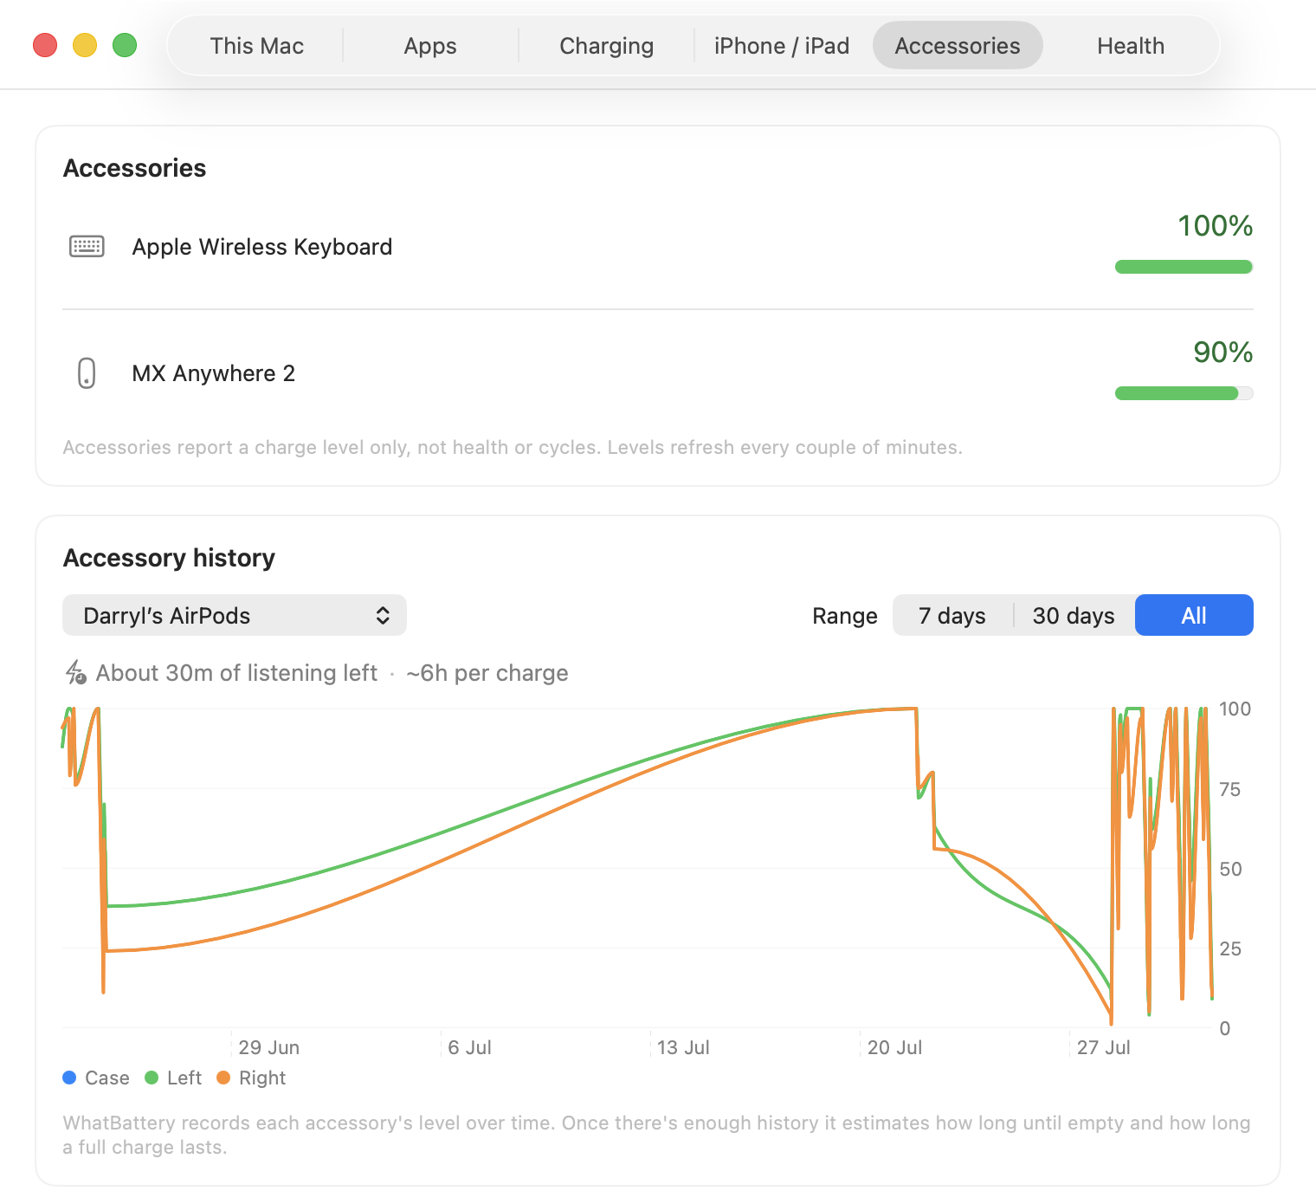Click the Case legend label

[x=107, y=1078]
